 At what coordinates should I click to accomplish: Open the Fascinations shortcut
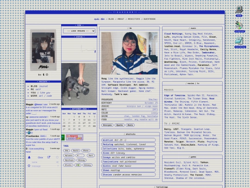pos(129,162)
